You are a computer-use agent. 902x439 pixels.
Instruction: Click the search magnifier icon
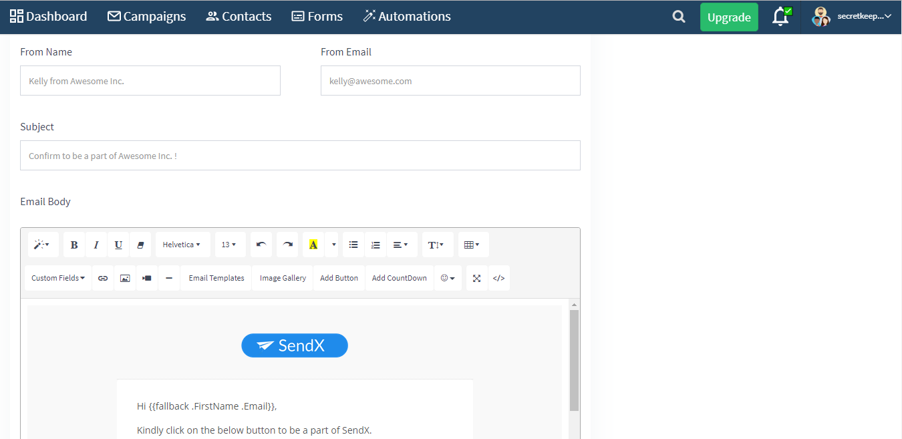click(679, 17)
